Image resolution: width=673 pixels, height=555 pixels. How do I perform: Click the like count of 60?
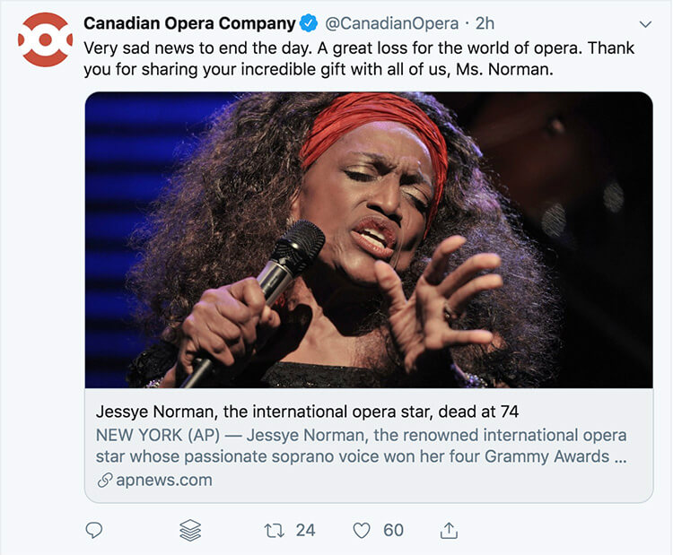(x=393, y=531)
